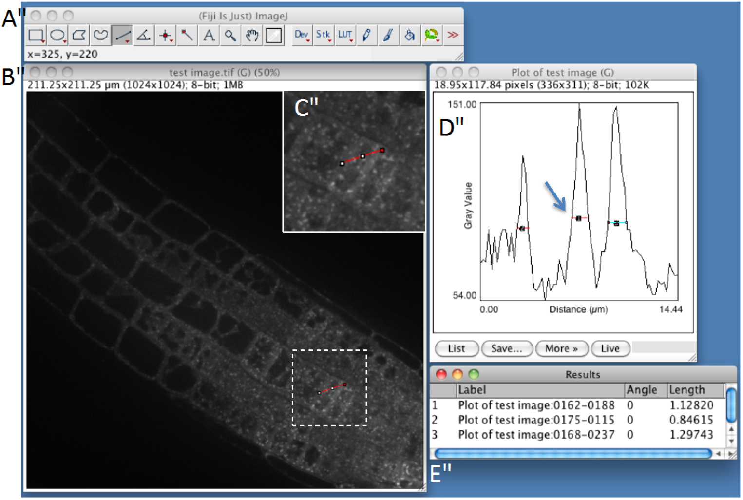Click the middle handle of inset line selection
The width and height of the screenshot is (743, 500).
(x=362, y=156)
